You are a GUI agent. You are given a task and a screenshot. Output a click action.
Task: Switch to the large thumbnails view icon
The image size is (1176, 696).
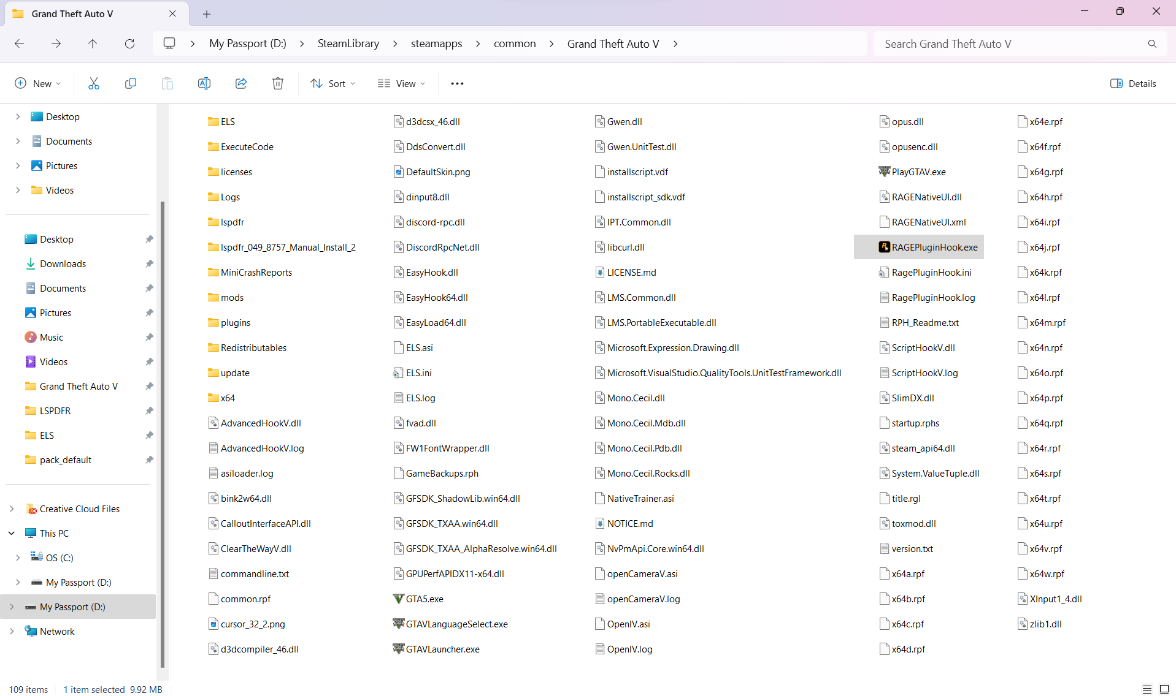coord(1164,689)
